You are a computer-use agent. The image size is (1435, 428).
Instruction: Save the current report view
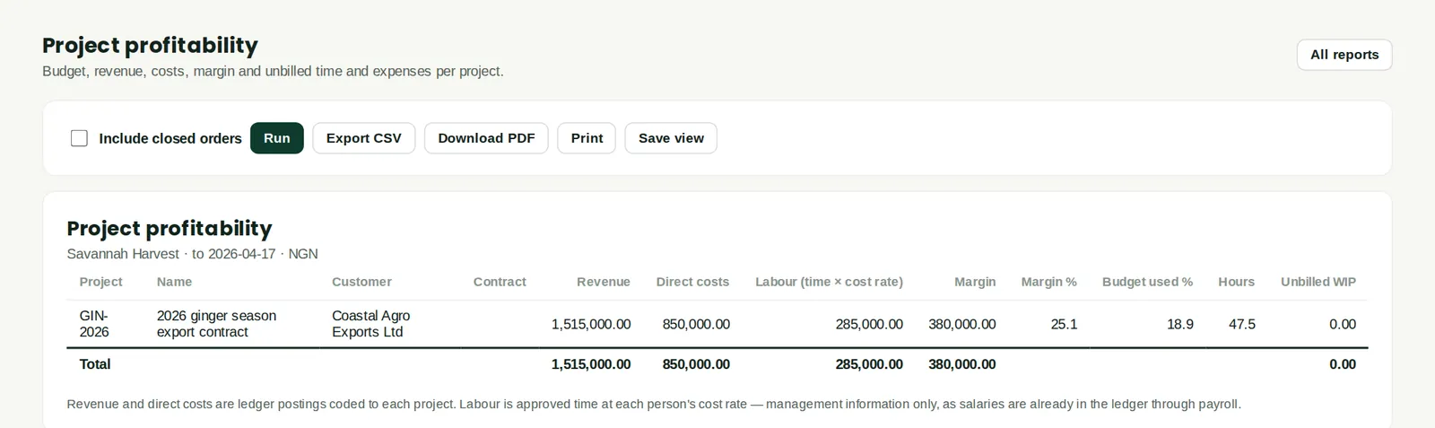pyautogui.click(x=671, y=138)
